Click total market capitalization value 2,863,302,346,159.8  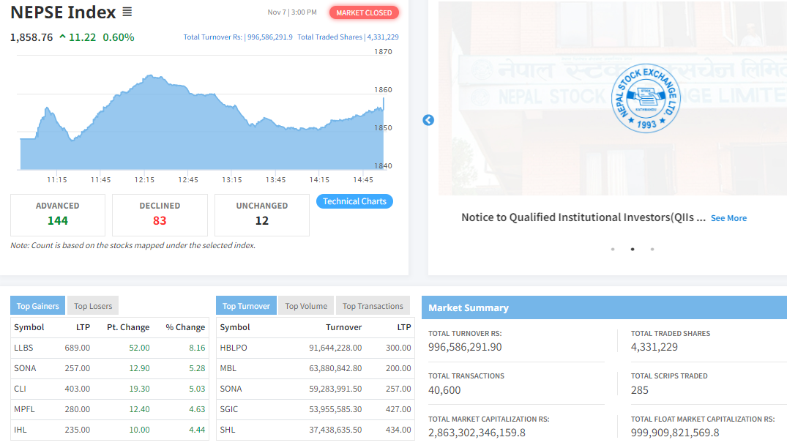477,433
